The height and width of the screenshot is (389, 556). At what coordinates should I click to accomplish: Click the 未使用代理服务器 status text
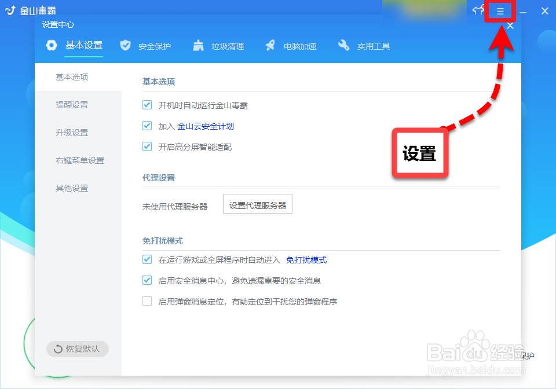pyautogui.click(x=175, y=207)
